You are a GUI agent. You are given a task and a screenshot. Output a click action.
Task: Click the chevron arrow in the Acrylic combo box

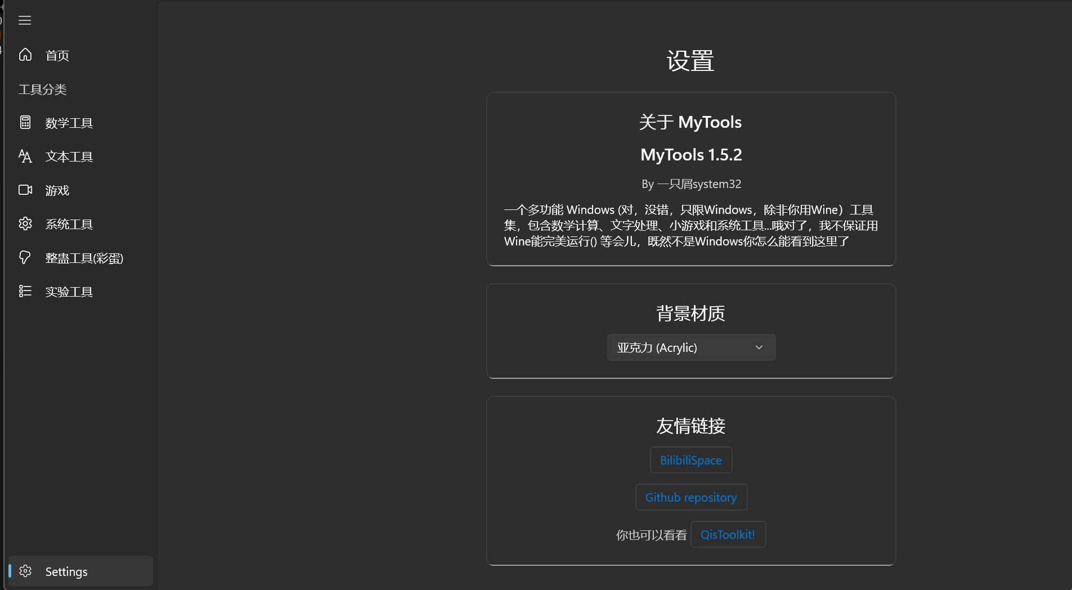759,347
